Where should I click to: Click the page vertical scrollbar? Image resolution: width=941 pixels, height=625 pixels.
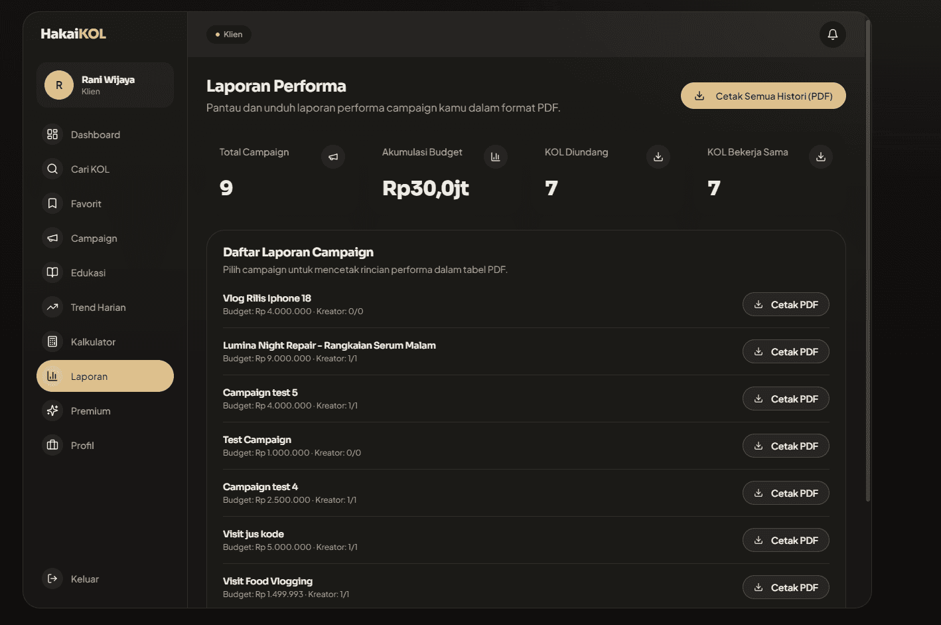pos(868,260)
